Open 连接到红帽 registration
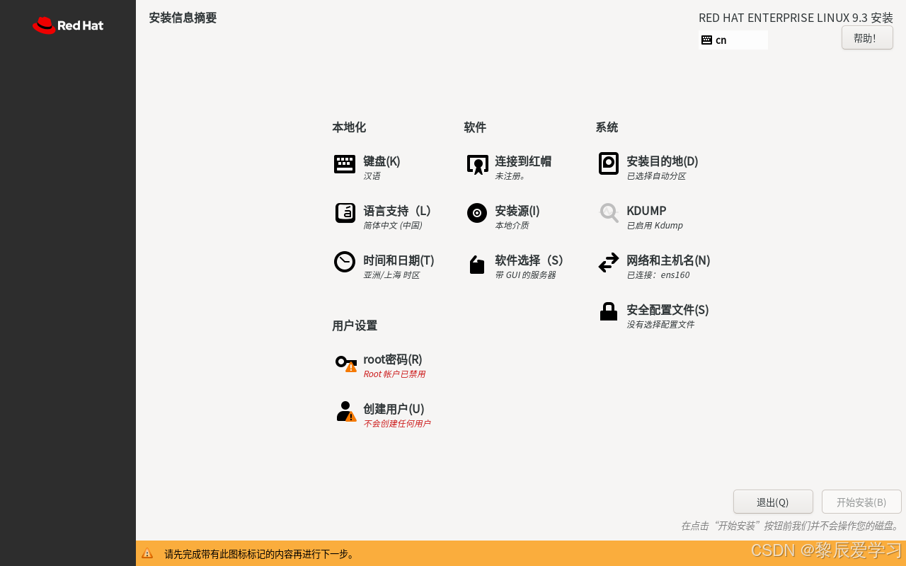This screenshot has height=566, width=906. click(x=523, y=161)
